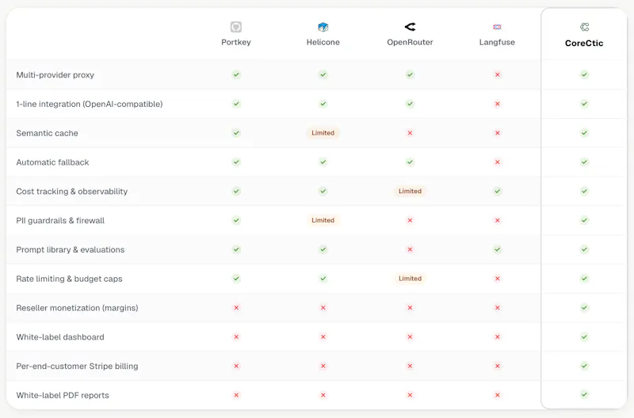634x418 pixels.
Task: Click Portkey's checkmark for Semantic cache
Action: click(236, 133)
